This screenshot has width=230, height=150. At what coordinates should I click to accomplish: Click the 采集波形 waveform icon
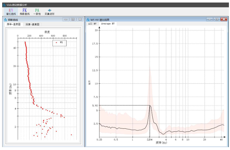[x=50, y=12]
